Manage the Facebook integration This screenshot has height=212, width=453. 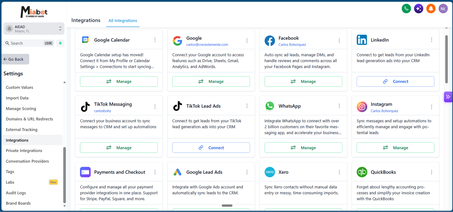[303, 82]
